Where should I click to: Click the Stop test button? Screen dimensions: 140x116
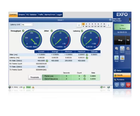click(120, 40)
